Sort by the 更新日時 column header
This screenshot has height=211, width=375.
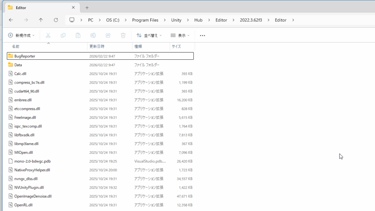click(x=97, y=47)
